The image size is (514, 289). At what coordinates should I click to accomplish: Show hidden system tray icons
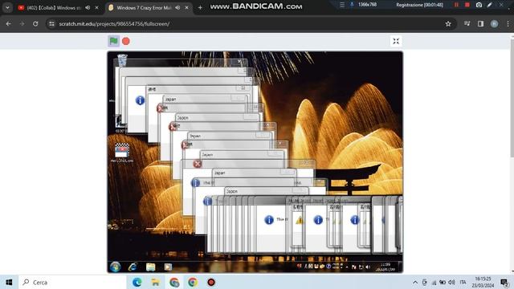(x=415, y=282)
